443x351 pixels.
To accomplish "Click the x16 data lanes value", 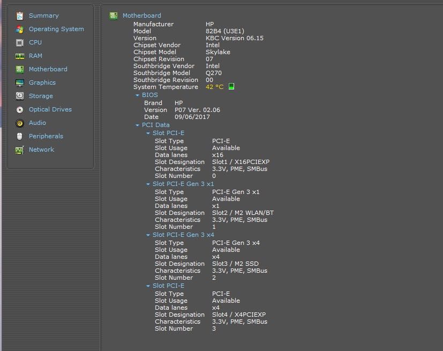I will pos(217,155).
